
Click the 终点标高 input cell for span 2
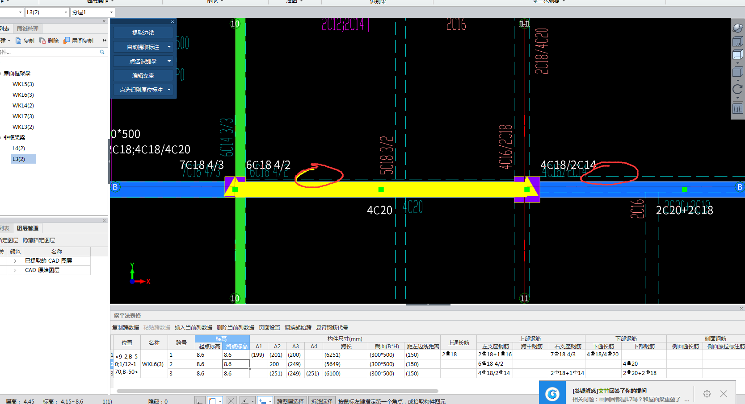(236, 364)
